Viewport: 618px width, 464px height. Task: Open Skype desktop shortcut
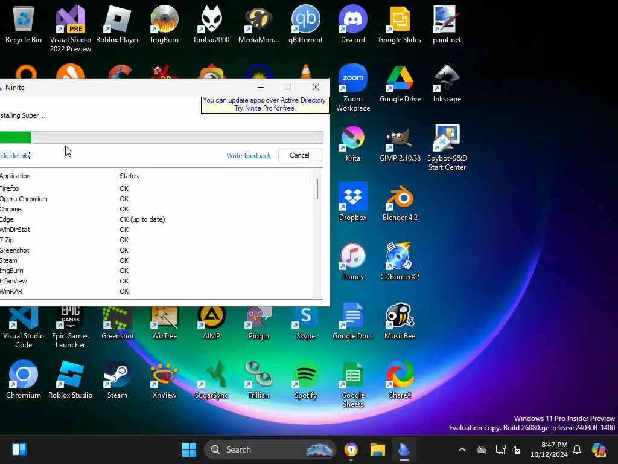(x=305, y=323)
